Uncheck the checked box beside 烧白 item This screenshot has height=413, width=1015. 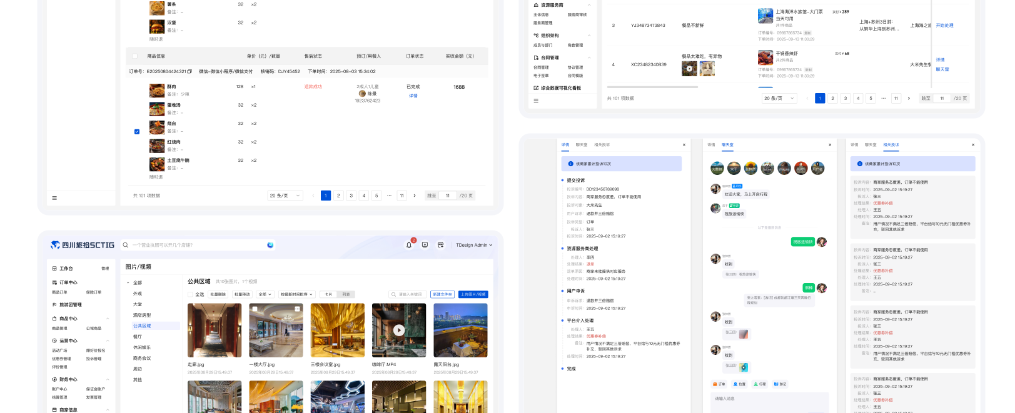pyautogui.click(x=137, y=131)
